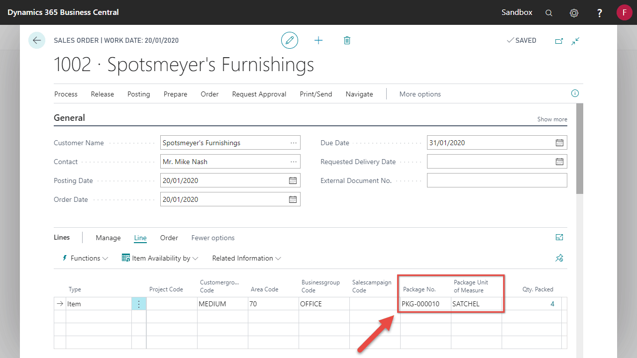This screenshot has width=637, height=358.
Task: Open the Prepare menu
Action: (x=176, y=94)
